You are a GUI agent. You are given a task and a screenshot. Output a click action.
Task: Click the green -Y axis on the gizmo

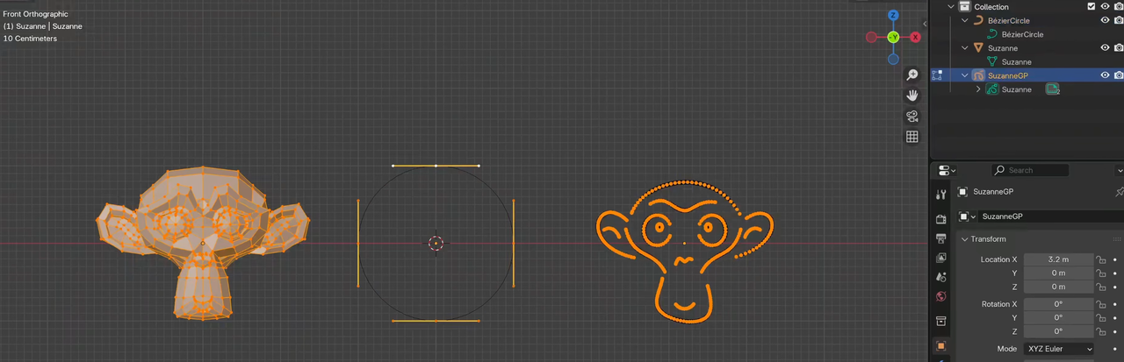893,37
